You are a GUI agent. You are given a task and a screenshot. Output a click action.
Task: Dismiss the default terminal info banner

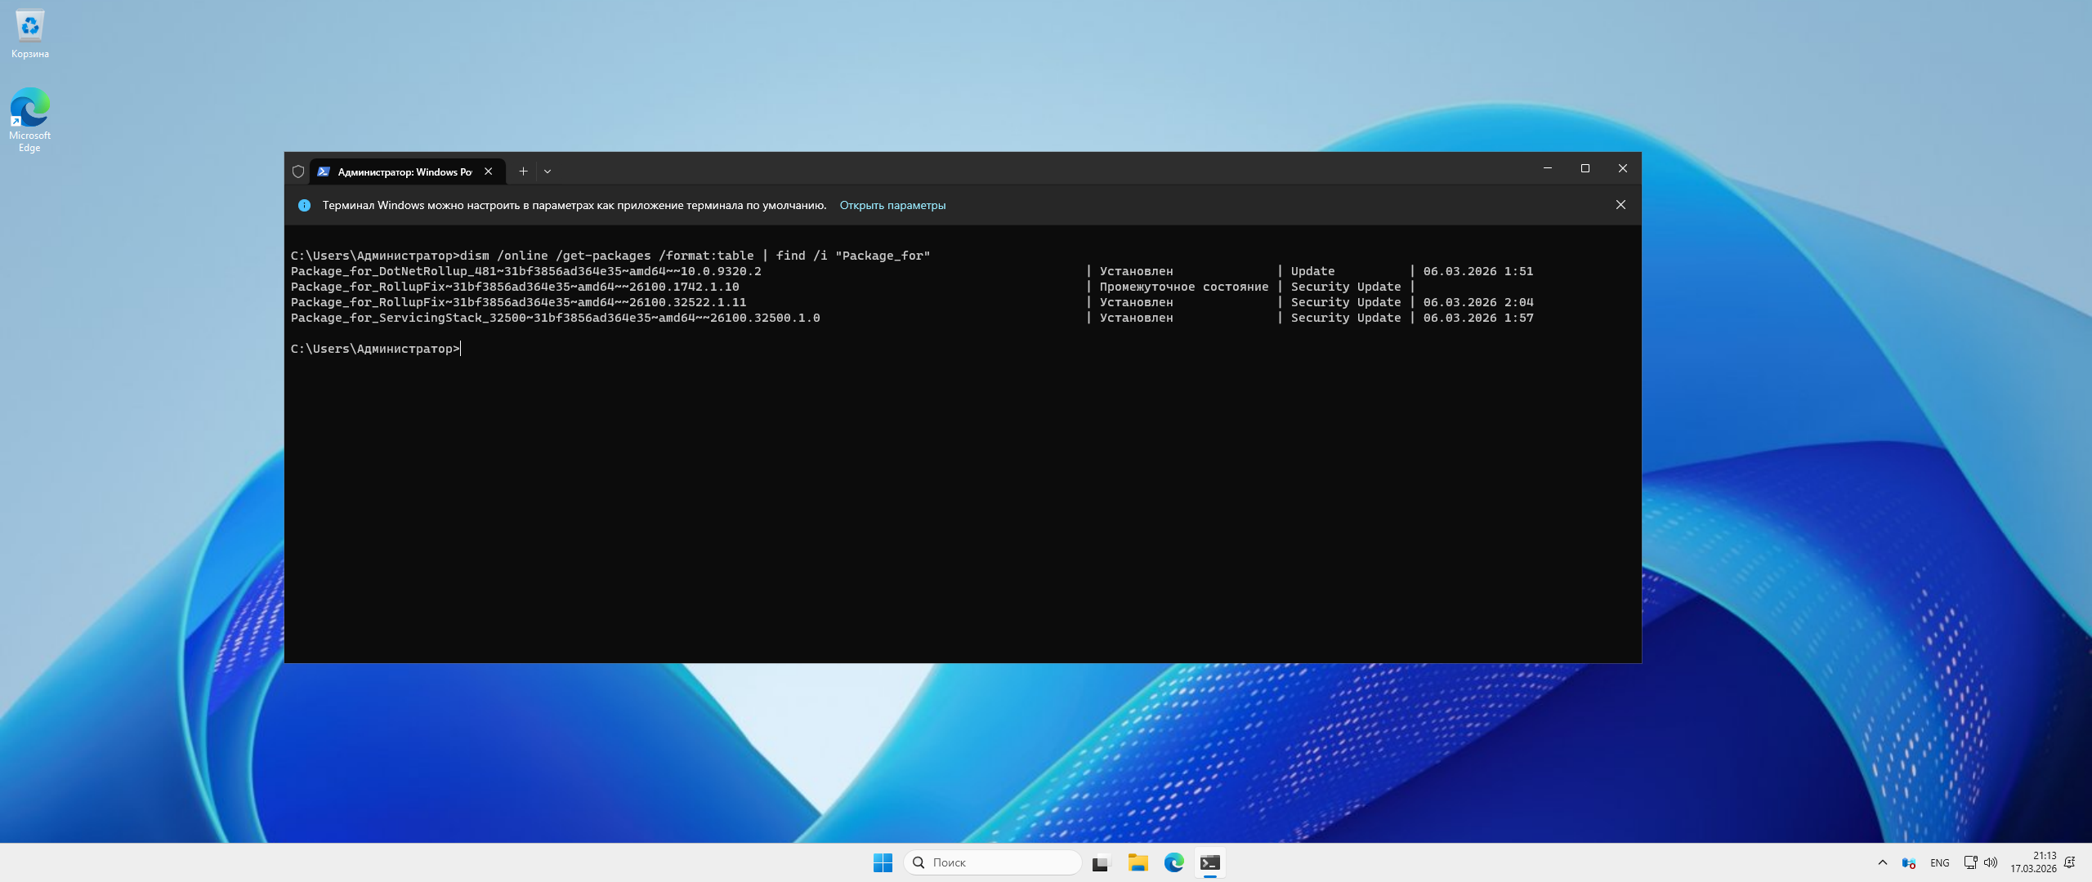click(x=1620, y=205)
